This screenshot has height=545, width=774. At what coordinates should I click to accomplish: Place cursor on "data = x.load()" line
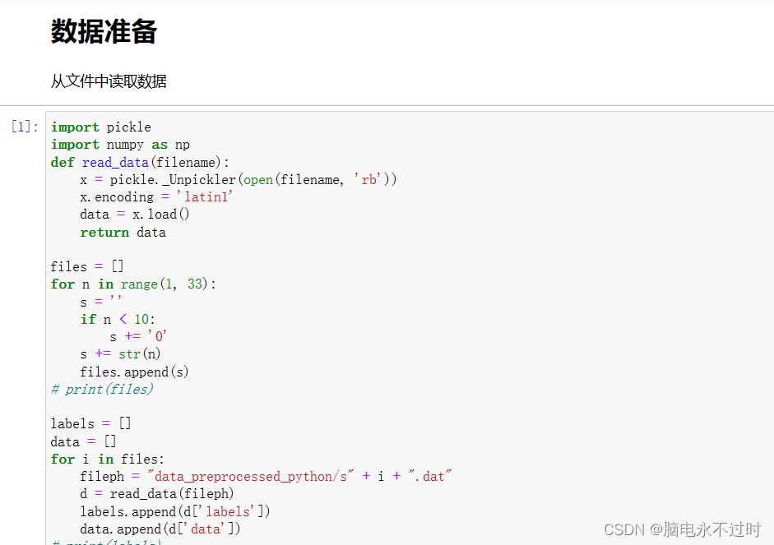pos(134,215)
